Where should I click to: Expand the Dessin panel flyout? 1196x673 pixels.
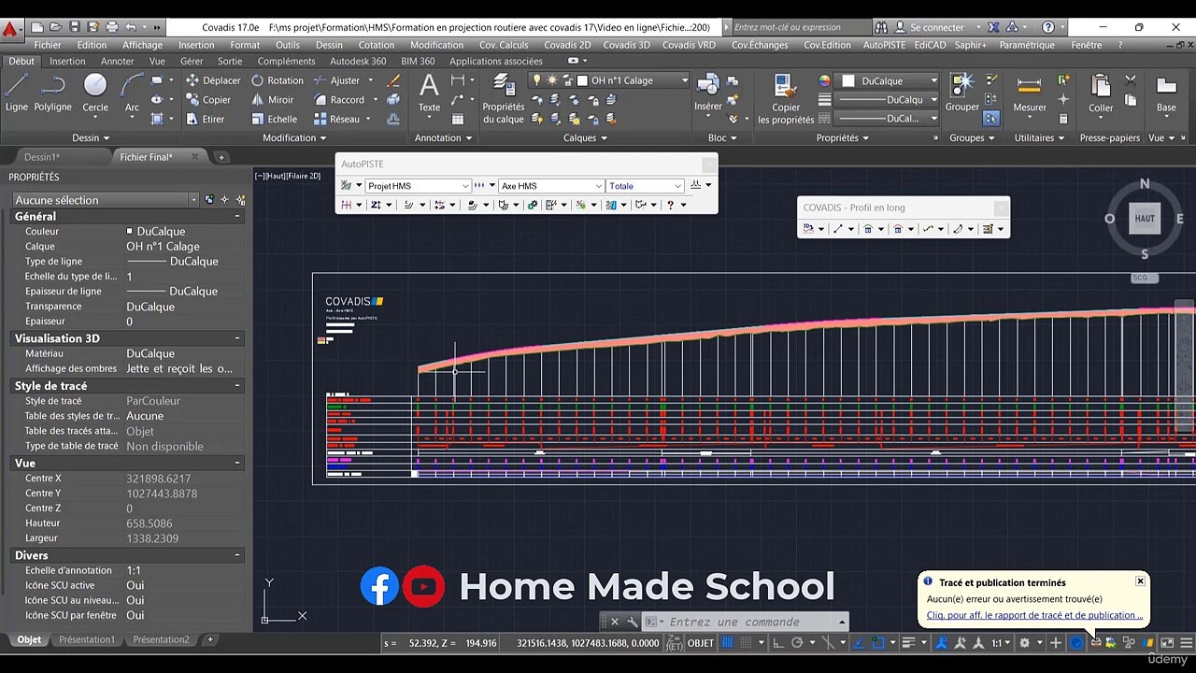click(x=91, y=138)
